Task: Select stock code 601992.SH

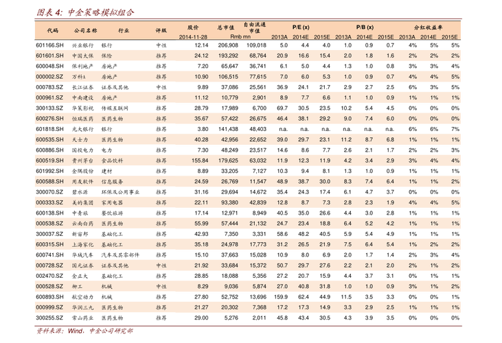Action: pos(49,171)
